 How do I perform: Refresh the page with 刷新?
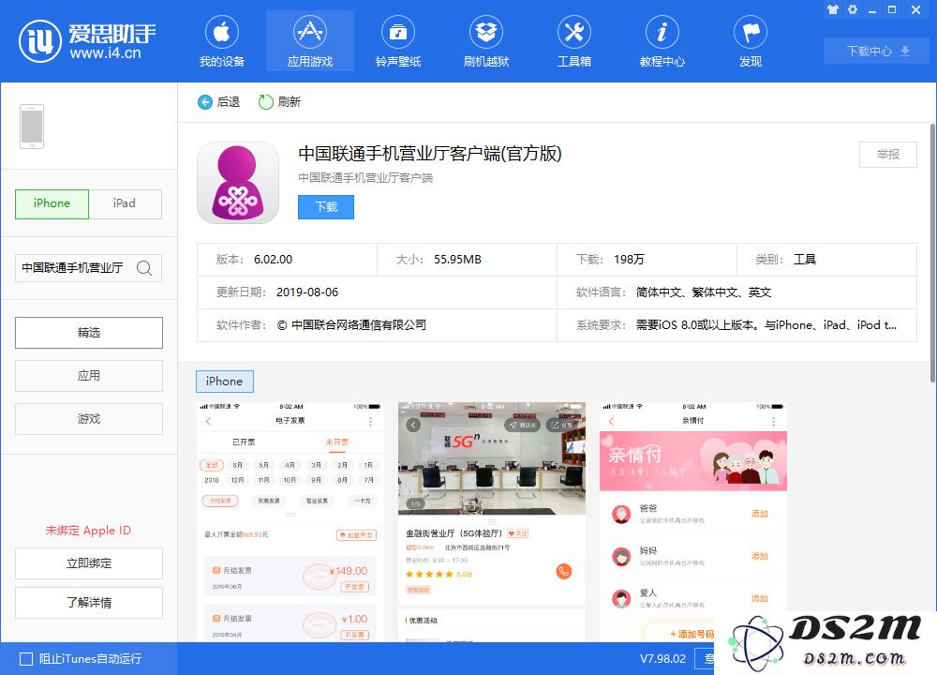click(279, 102)
